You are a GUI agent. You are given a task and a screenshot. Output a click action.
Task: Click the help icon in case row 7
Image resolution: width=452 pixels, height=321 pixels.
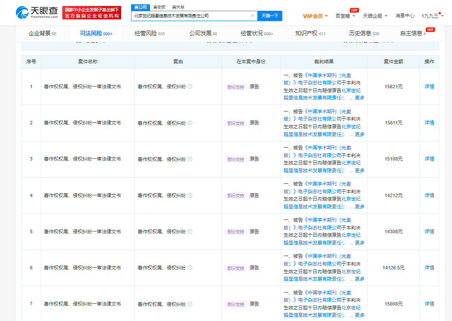[x=190, y=304]
